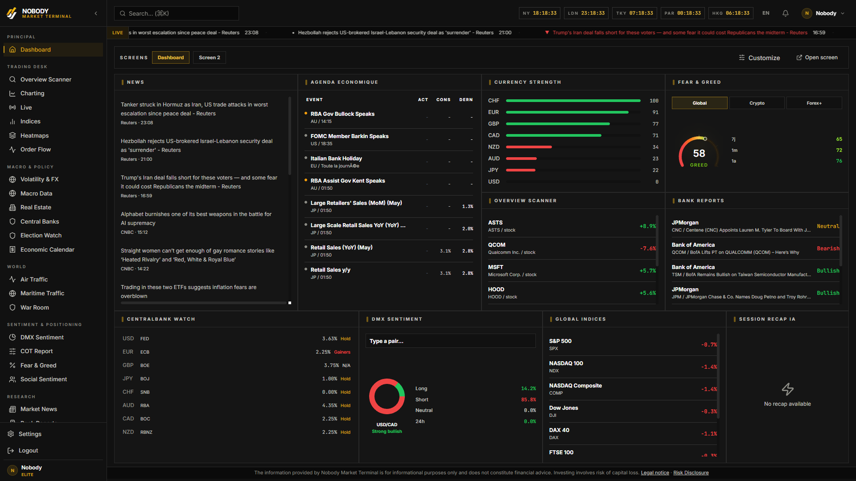Open the Dashboard sidebar home icon
The width and height of the screenshot is (856, 481).
coord(12,49)
